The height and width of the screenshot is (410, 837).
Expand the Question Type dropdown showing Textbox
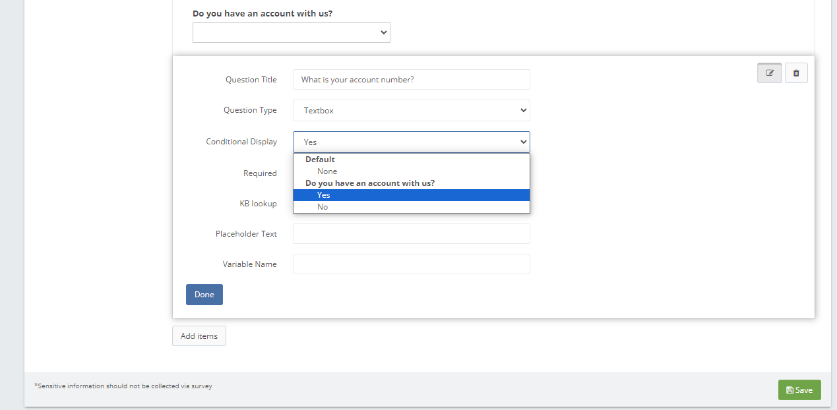pos(411,111)
